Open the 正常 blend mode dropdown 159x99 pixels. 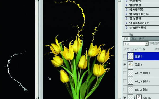click(x=136, y=44)
